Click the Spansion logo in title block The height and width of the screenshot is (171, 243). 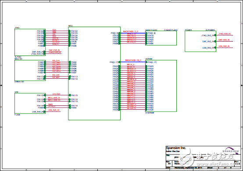(231, 150)
